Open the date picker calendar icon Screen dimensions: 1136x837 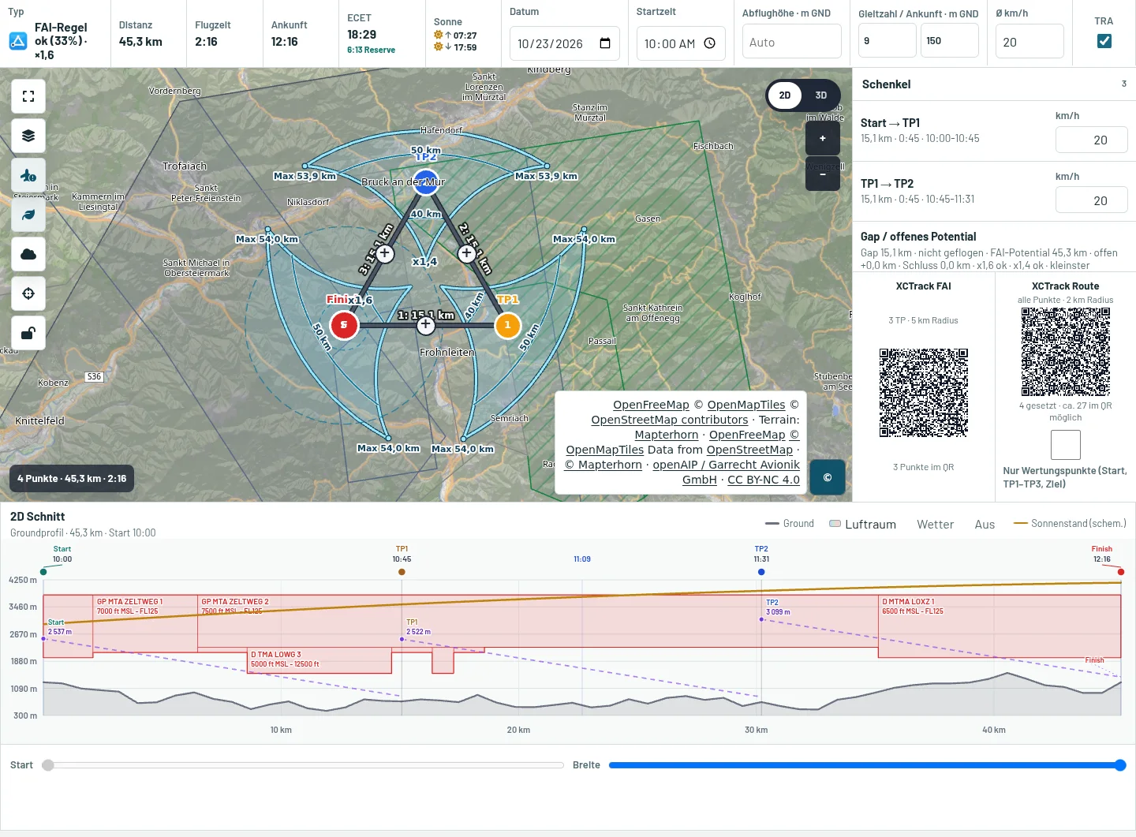(x=605, y=43)
